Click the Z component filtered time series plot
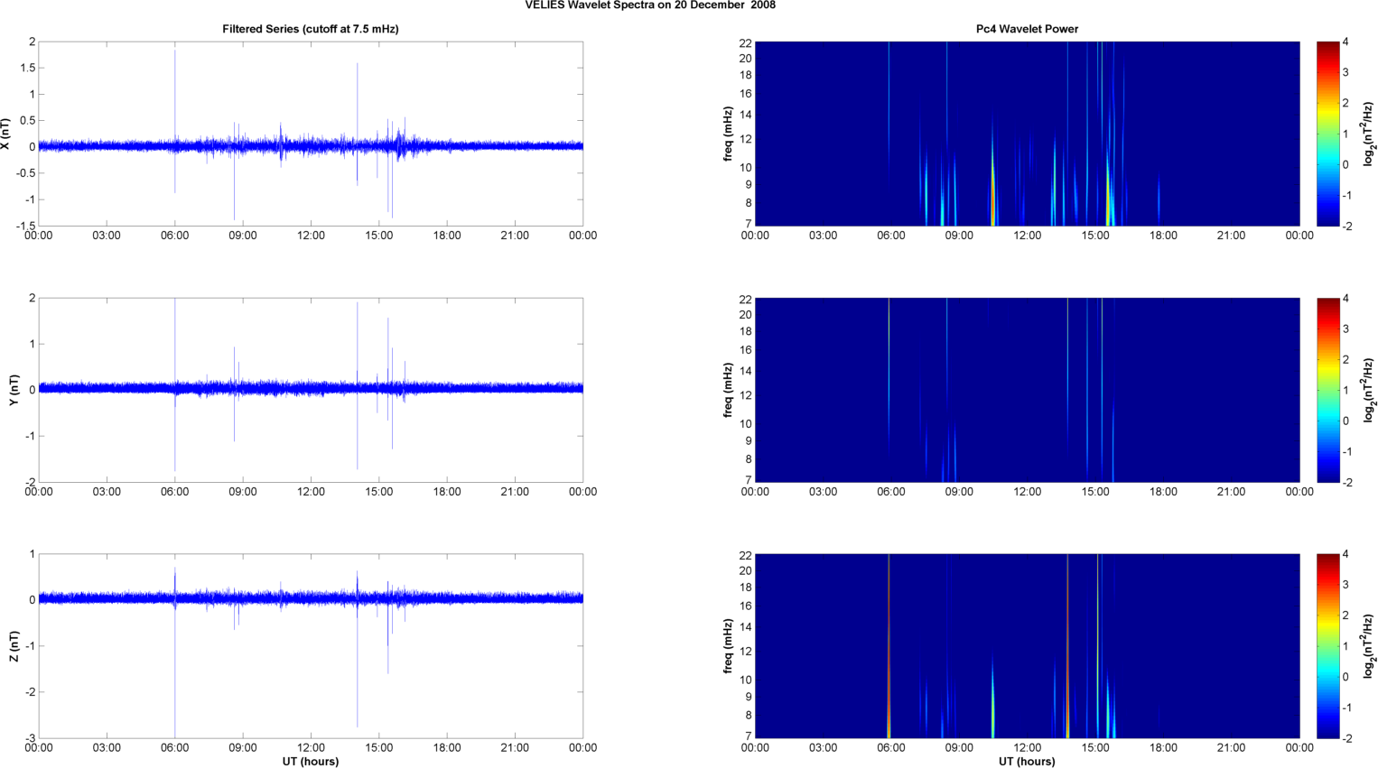Viewport: 1378px width, 768px height. coord(310,646)
